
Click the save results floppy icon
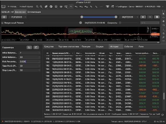tap(157, 17)
